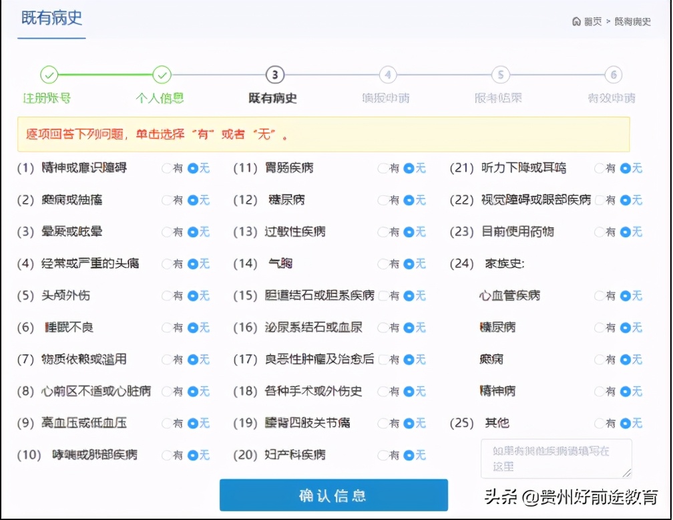
Task: Click step circle 5 for 报考结果
Action: (499, 74)
